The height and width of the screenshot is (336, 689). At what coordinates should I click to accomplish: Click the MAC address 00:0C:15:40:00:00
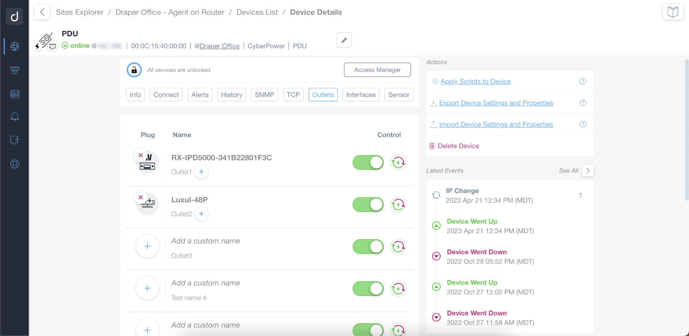[158, 46]
